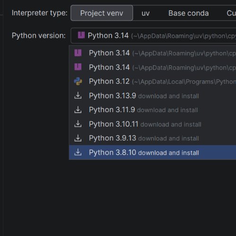Image resolution: width=236 pixels, height=236 pixels.
Task: Click download icon next to Python 3.11.9
Action: (78, 110)
